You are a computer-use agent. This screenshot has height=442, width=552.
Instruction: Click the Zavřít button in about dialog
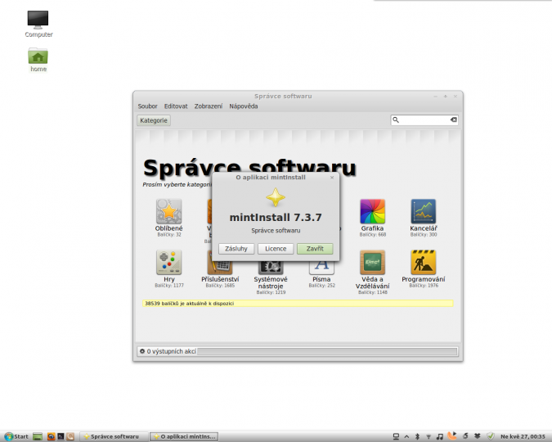pyautogui.click(x=315, y=249)
